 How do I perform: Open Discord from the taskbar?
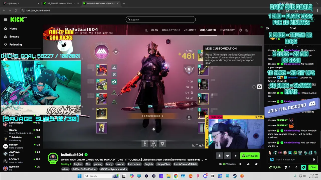point(205,176)
